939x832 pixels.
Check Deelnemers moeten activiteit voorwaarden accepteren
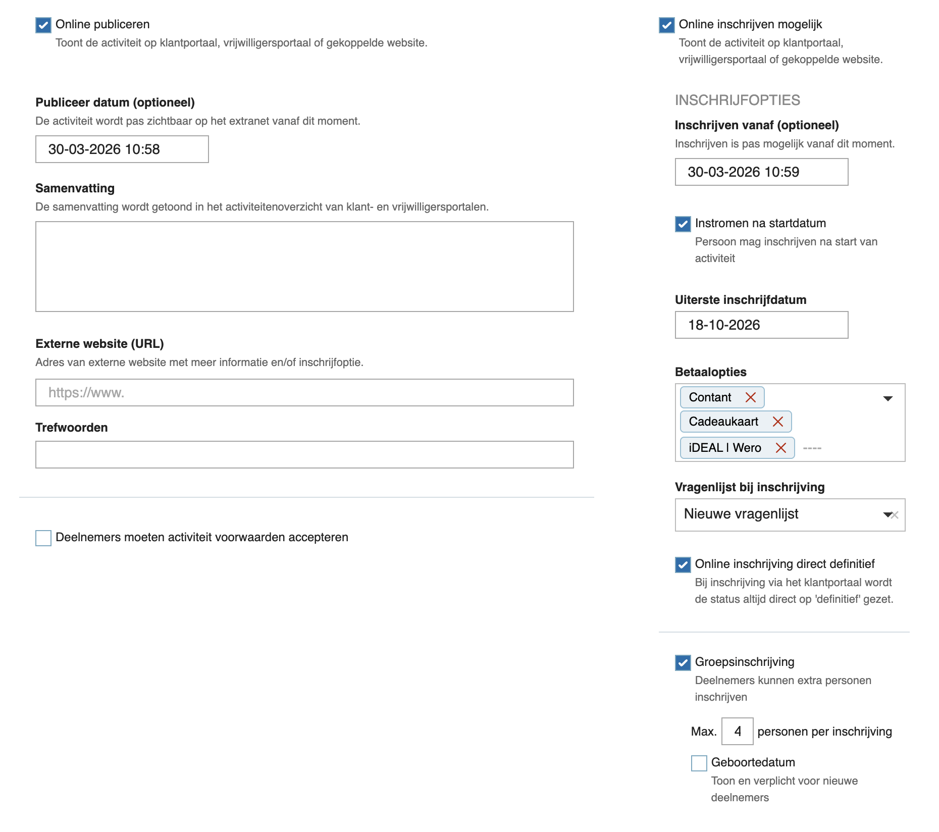pos(43,538)
